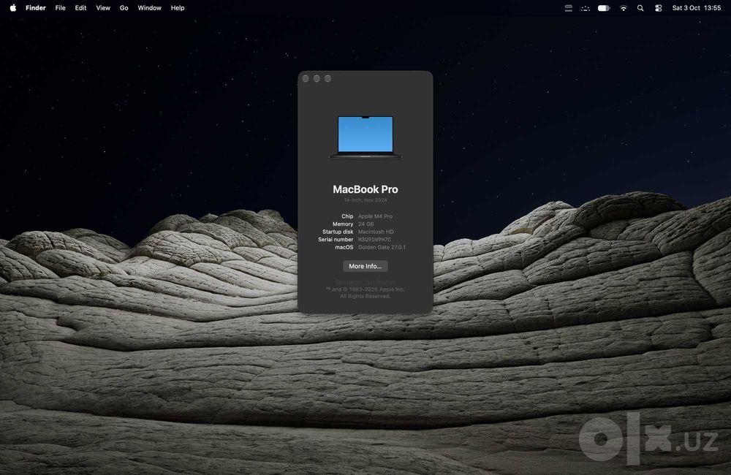This screenshot has width=731, height=475.
Task: Click the "Serial number" label
Action: (336, 240)
